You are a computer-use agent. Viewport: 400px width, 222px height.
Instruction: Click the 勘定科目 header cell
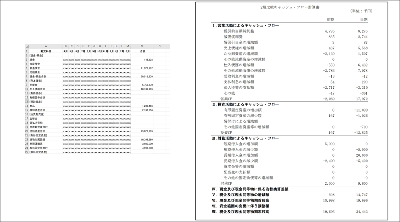click(46, 51)
